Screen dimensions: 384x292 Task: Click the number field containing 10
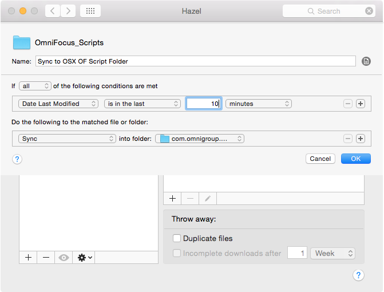204,104
